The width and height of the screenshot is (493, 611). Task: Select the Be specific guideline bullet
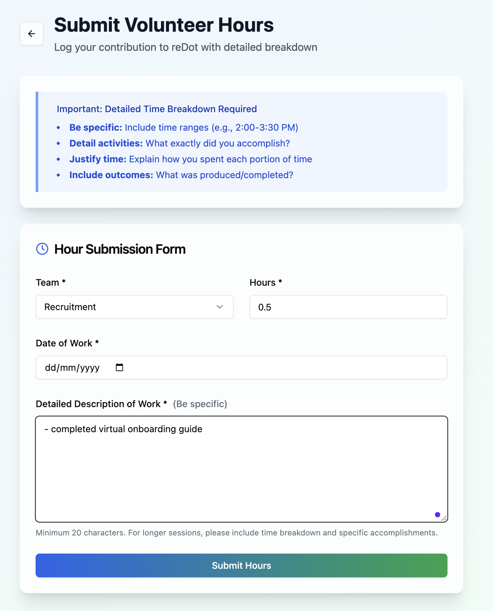point(183,127)
